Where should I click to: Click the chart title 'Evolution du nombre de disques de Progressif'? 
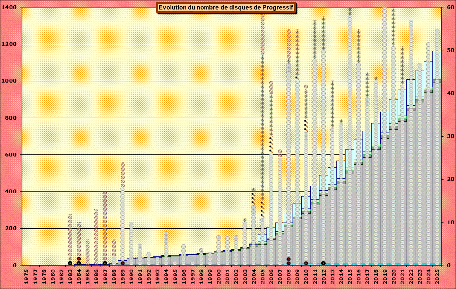pos(226,7)
